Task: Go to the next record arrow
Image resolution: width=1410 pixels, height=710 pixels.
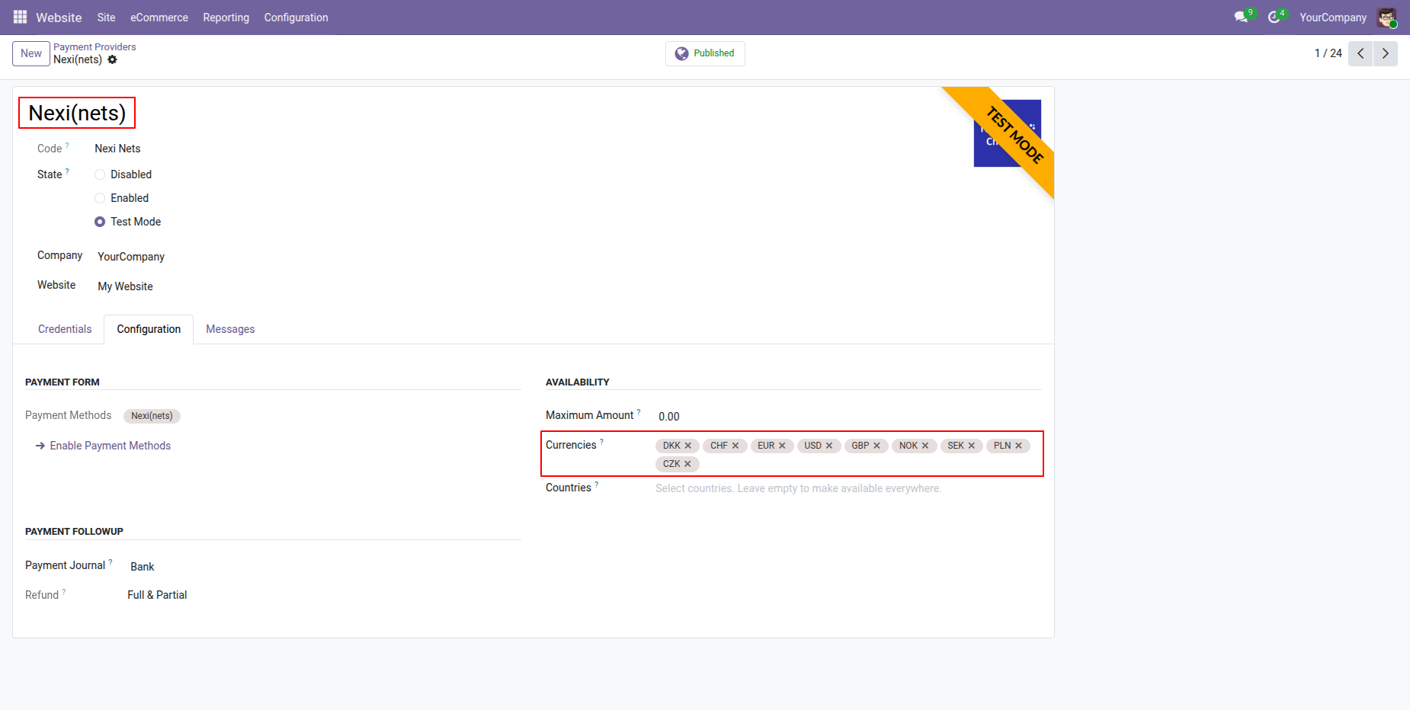Action: [1386, 53]
